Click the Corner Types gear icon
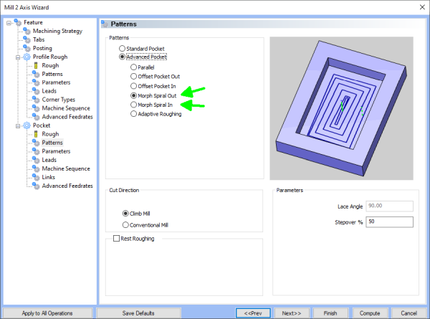Screen dimensions: 430x319 pyautogui.click(x=36, y=100)
